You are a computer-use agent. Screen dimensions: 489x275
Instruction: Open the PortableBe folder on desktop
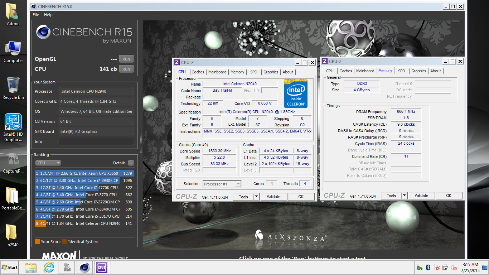tap(13, 199)
